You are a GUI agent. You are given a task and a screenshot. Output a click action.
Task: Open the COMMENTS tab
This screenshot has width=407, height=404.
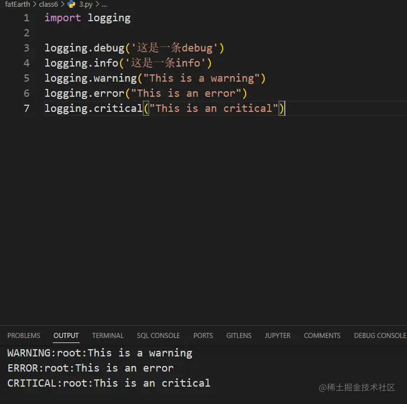[x=322, y=335]
